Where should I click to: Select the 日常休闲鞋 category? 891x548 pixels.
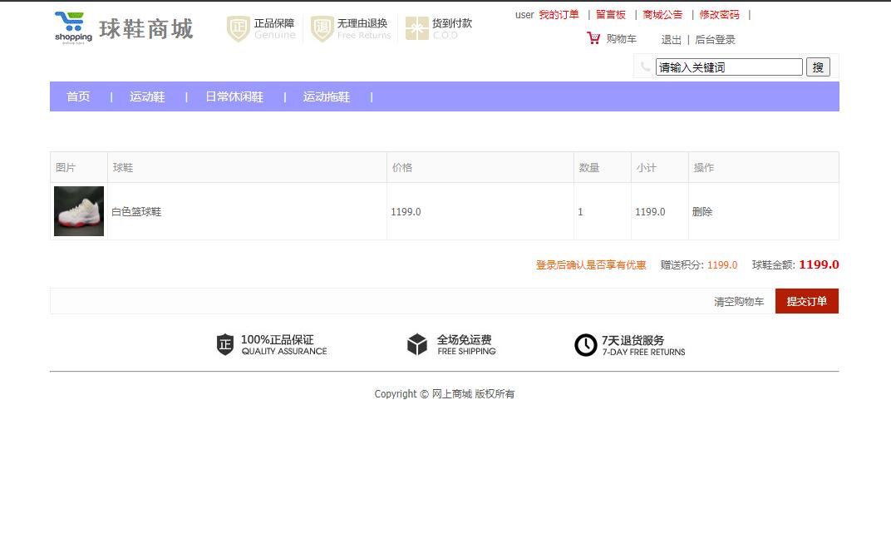[234, 96]
